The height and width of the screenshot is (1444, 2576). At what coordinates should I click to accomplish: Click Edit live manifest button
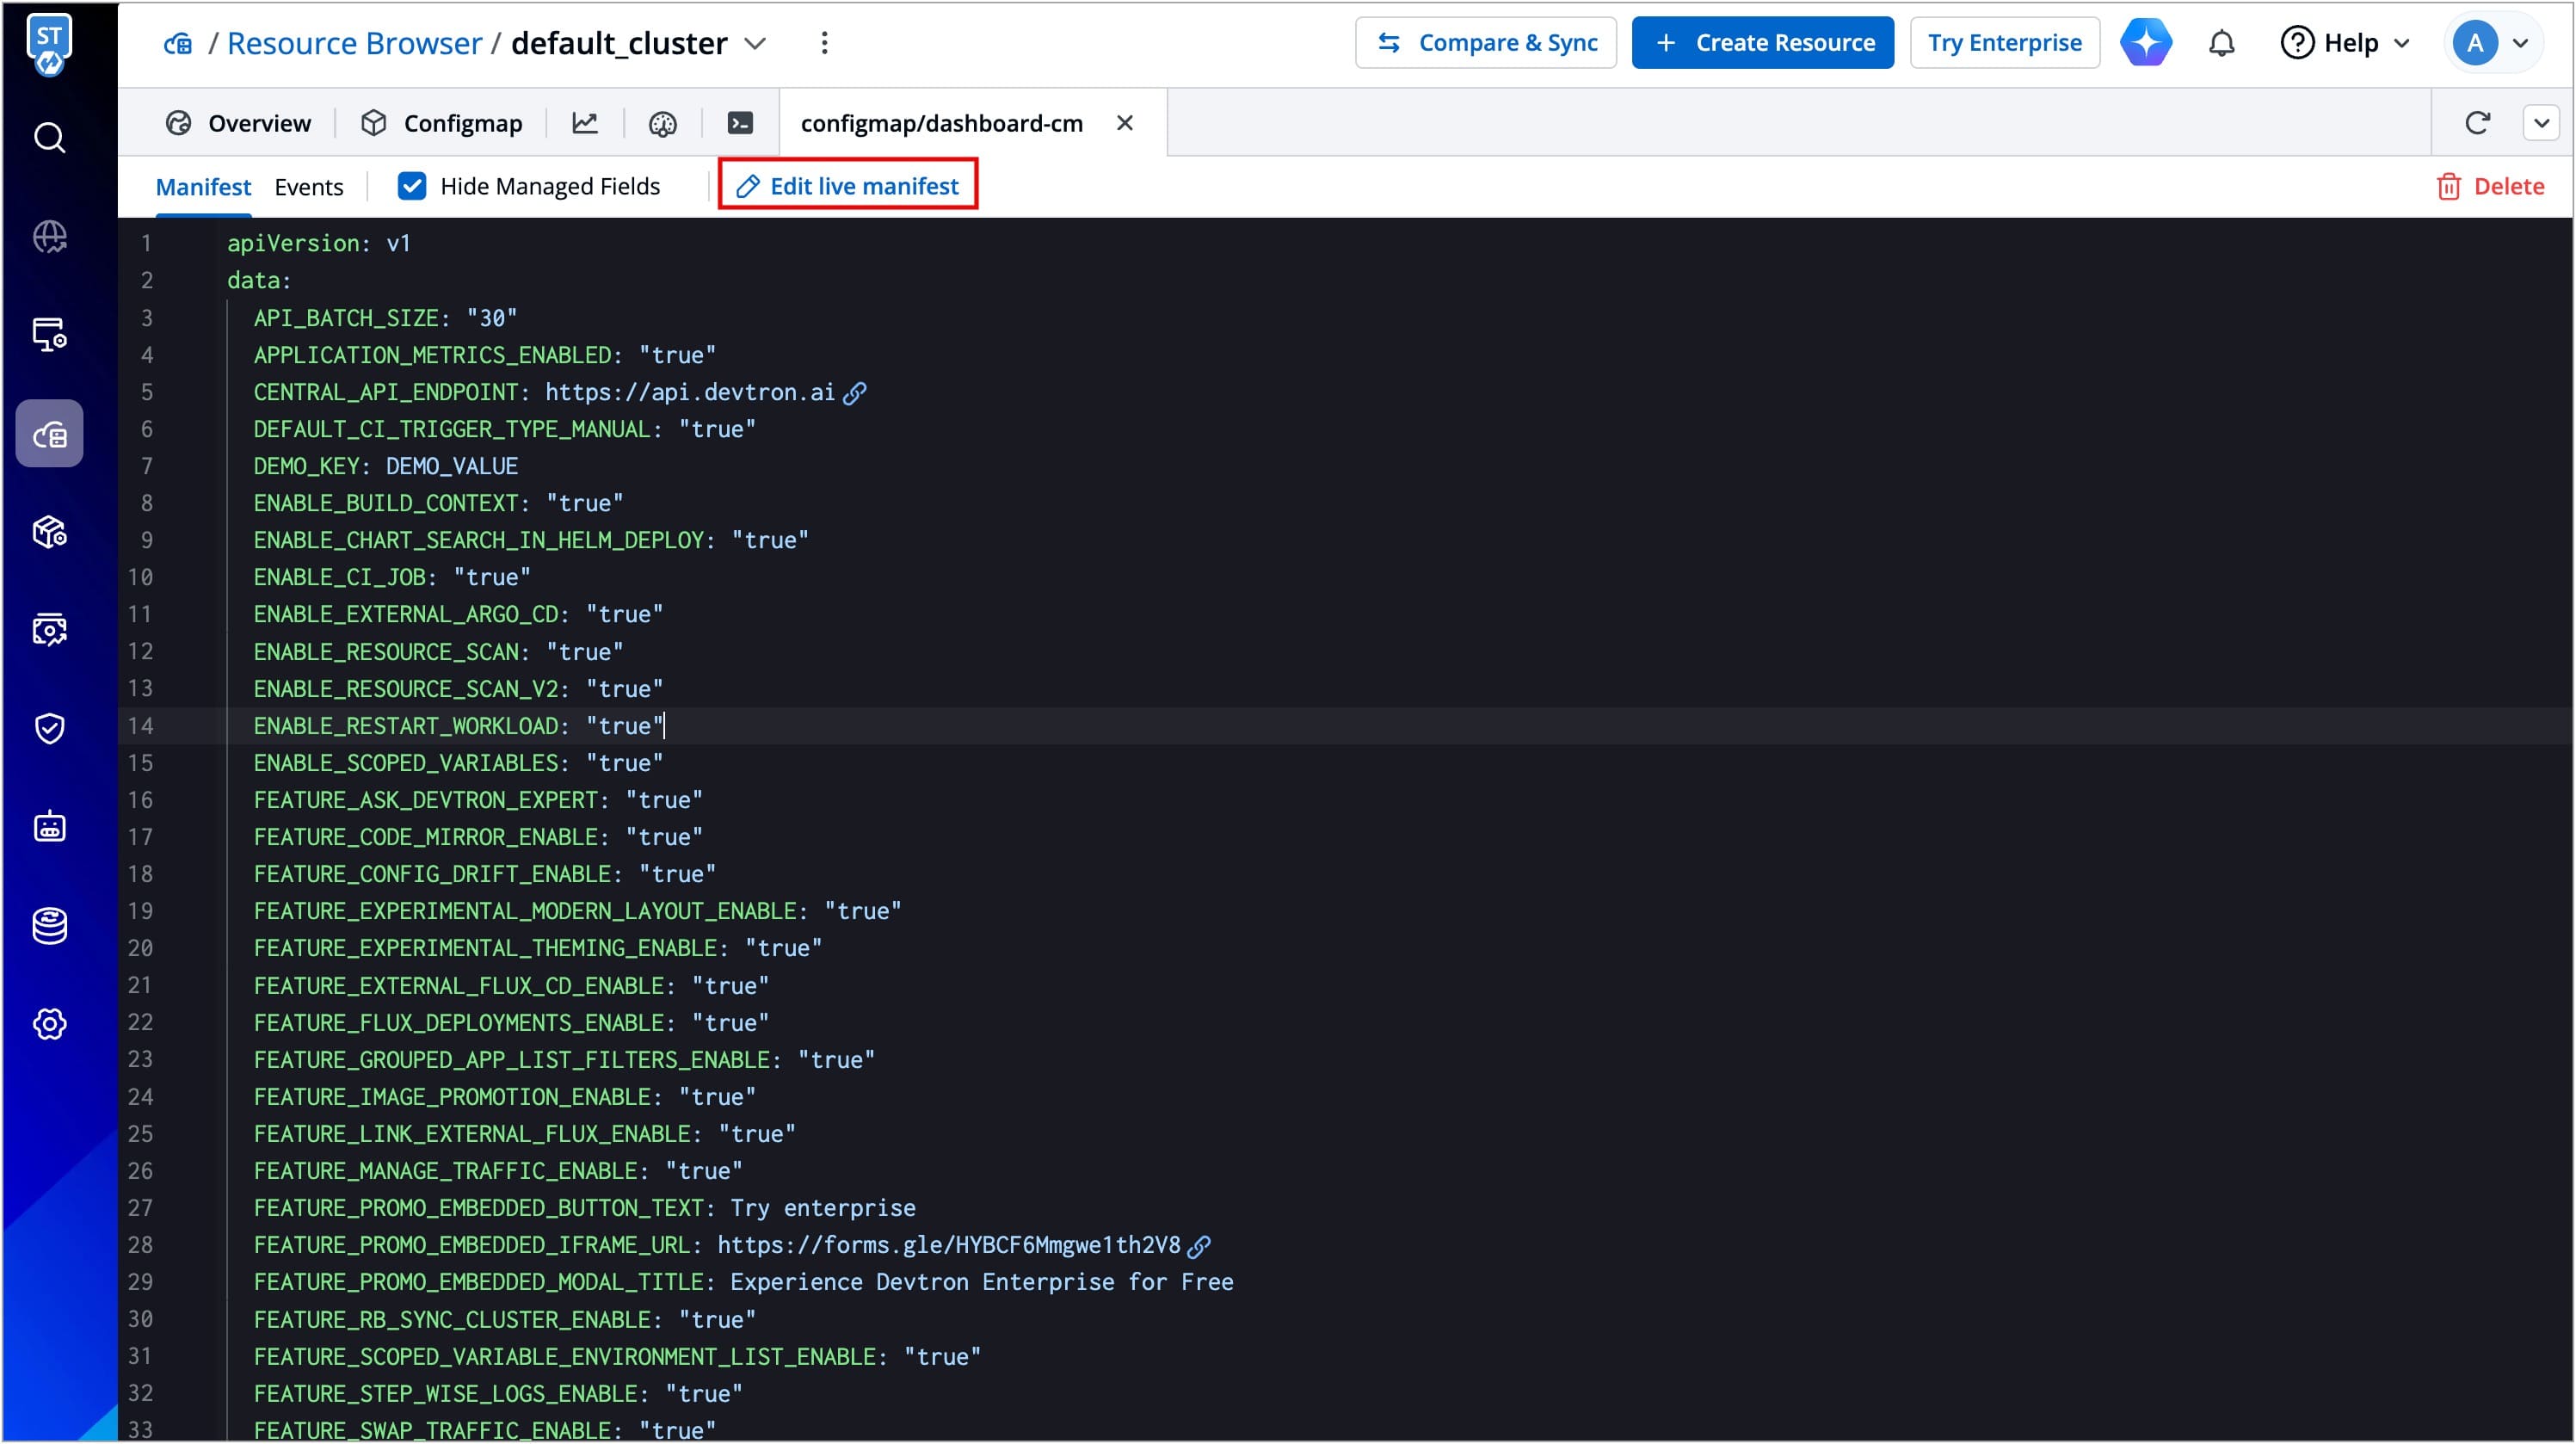click(x=848, y=186)
